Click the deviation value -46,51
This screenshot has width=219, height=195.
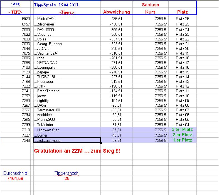pyautogui.click(x=116, y=135)
